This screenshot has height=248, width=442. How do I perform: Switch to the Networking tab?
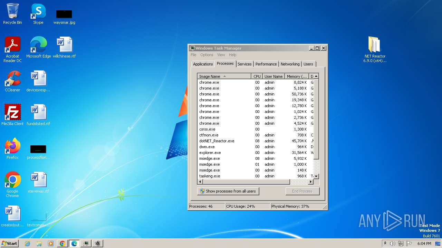tap(290, 64)
